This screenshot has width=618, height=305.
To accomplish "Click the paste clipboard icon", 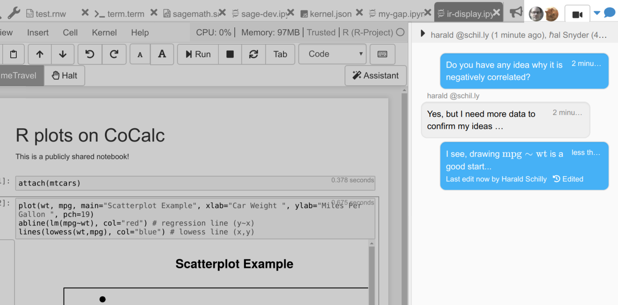I will (x=13, y=54).
